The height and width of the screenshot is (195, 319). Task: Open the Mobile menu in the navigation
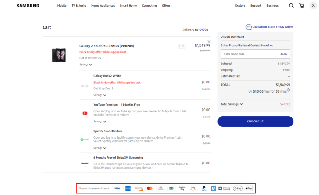[x=62, y=5]
